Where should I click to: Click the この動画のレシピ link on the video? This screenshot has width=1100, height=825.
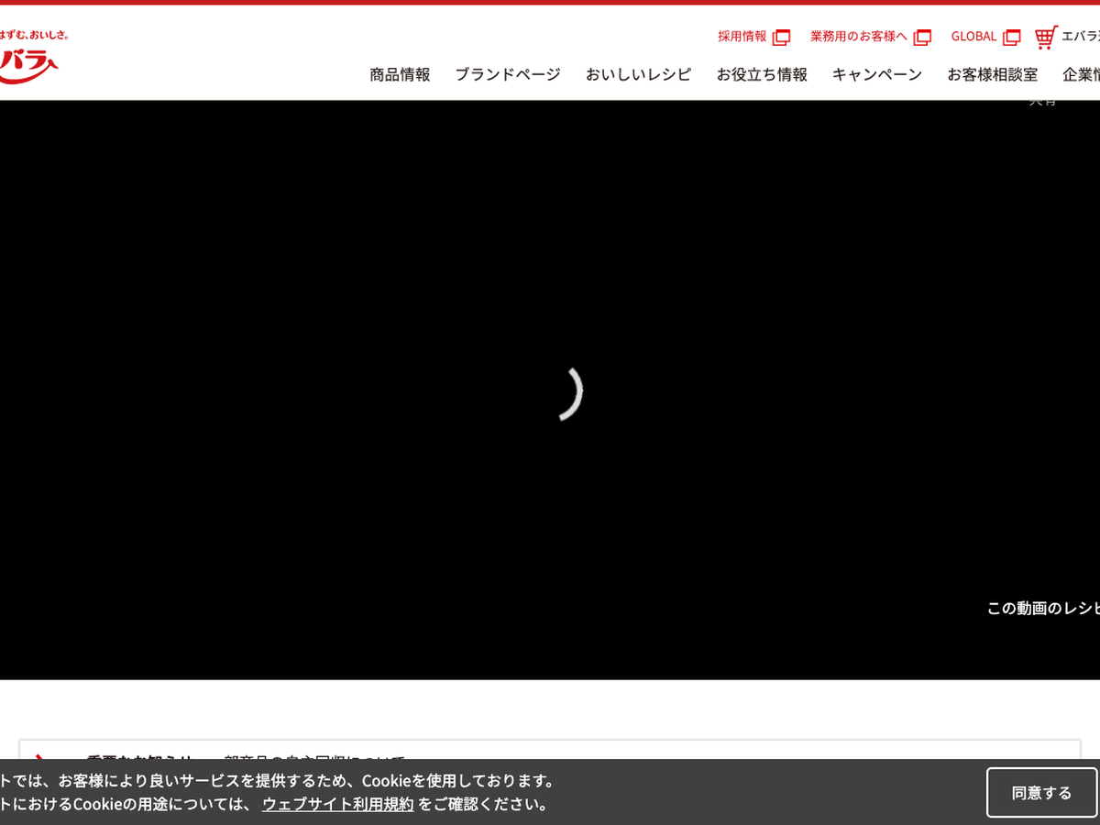point(1042,609)
